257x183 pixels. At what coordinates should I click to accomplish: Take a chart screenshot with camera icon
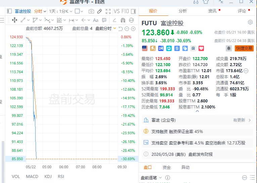(x=91, y=11)
